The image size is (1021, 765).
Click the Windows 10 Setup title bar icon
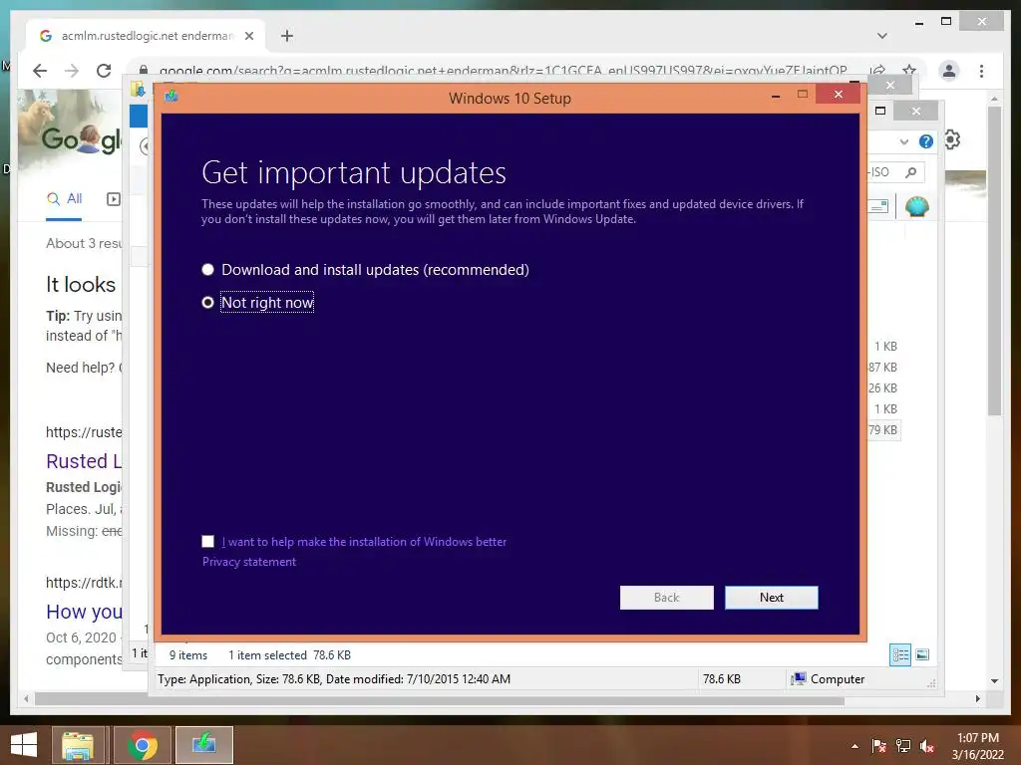point(171,97)
